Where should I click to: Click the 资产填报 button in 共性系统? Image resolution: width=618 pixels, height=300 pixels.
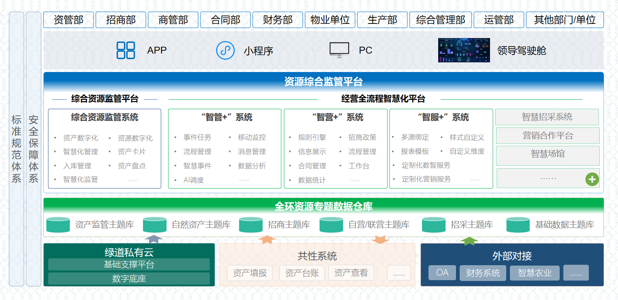click(250, 273)
